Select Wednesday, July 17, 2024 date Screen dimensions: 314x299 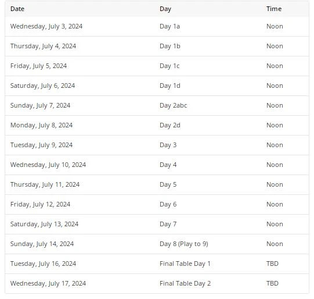pyautogui.click(x=48, y=283)
